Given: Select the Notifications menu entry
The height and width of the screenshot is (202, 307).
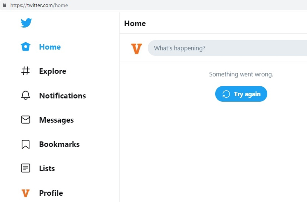Looking at the screenshot, I should click(x=62, y=95).
